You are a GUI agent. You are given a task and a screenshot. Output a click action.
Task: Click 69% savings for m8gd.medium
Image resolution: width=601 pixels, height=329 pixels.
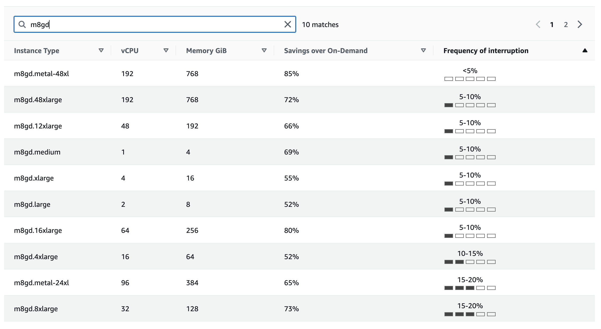point(291,152)
